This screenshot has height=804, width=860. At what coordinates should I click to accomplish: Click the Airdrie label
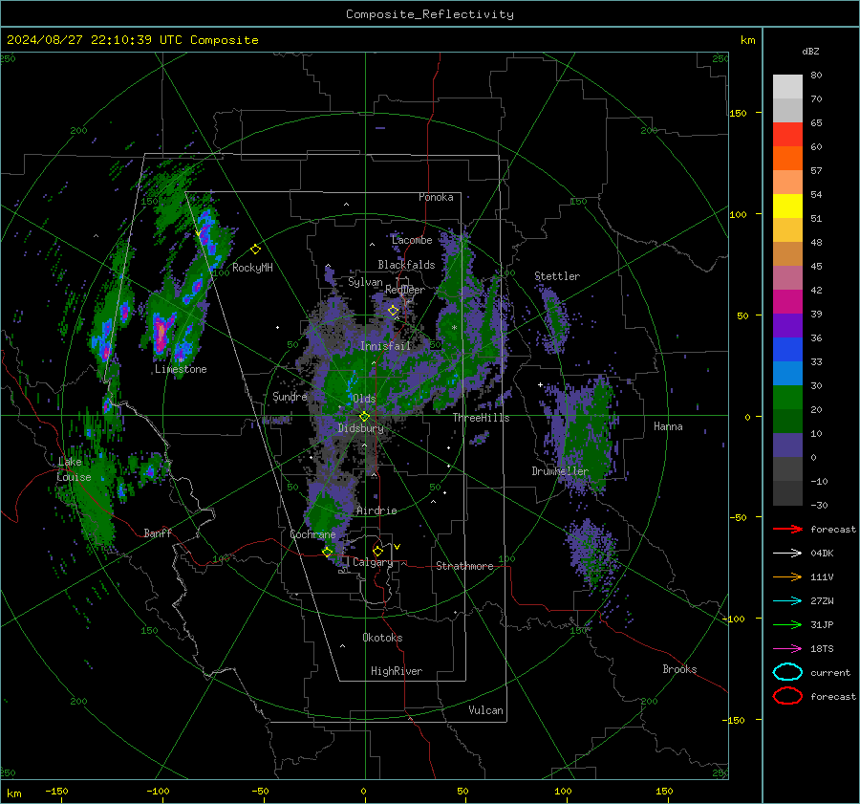click(376, 511)
